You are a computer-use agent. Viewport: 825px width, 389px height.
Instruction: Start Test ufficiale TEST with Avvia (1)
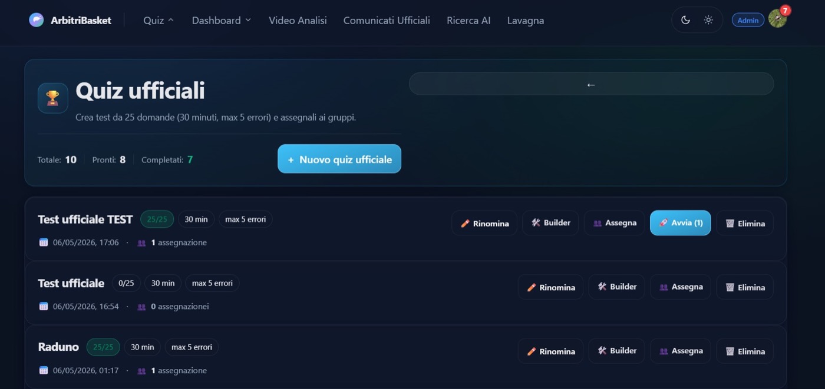(x=681, y=223)
